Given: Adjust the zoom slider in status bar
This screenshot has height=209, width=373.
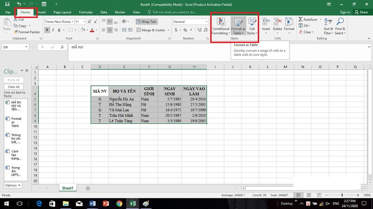Looking at the screenshot, I should pos(343,195).
